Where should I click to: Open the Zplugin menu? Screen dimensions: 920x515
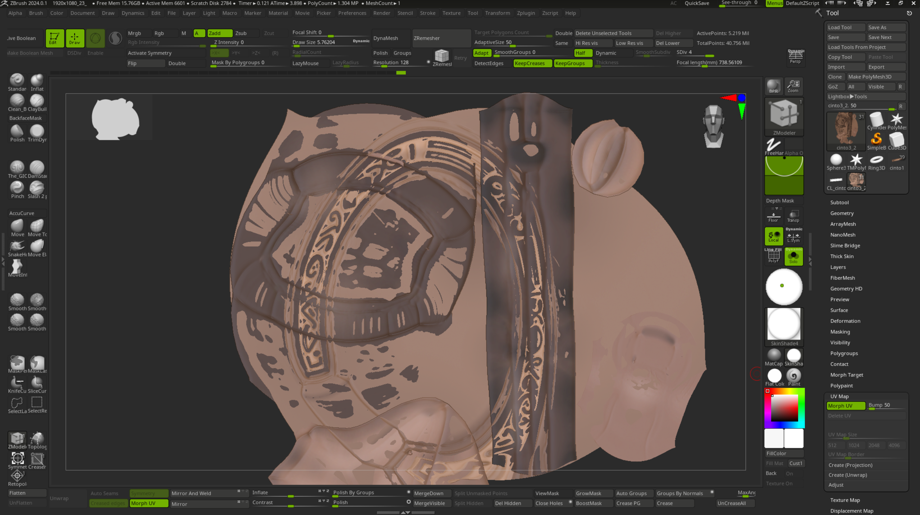[x=526, y=13]
